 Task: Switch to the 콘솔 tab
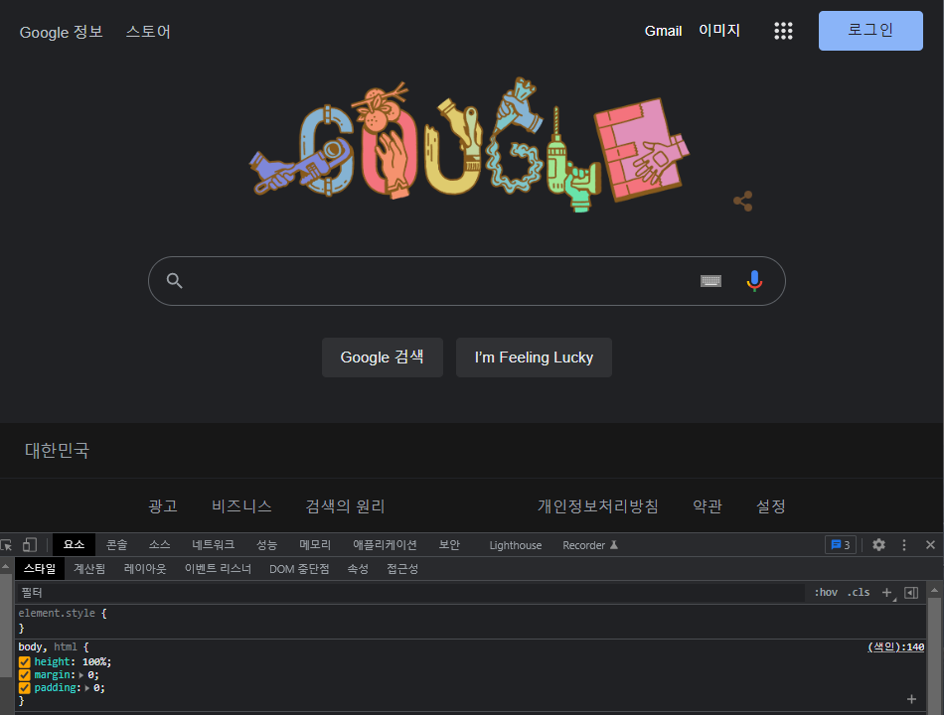(x=117, y=544)
